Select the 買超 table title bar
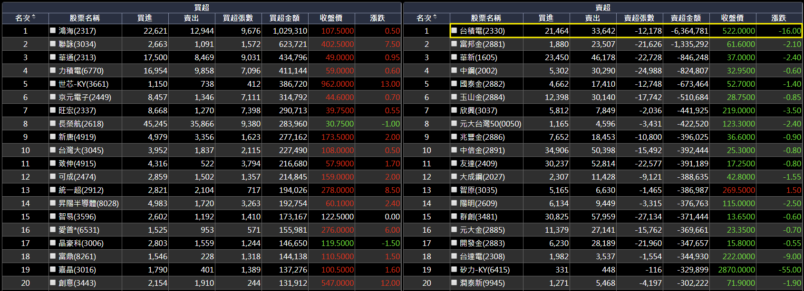The height and width of the screenshot is (291, 804). 202,8
